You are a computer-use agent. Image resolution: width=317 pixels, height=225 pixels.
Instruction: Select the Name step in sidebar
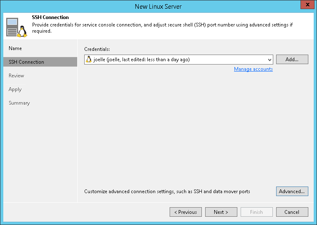15,48
